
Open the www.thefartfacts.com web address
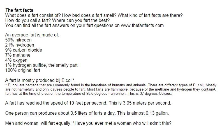142,26
